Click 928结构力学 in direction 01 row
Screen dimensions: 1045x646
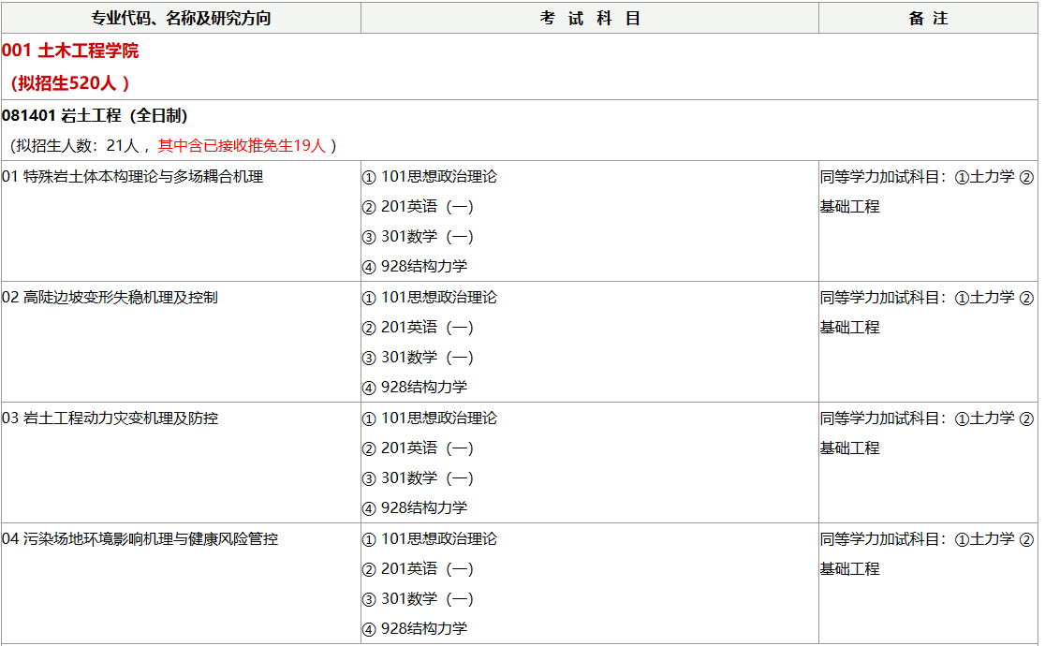pyautogui.click(x=424, y=266)
